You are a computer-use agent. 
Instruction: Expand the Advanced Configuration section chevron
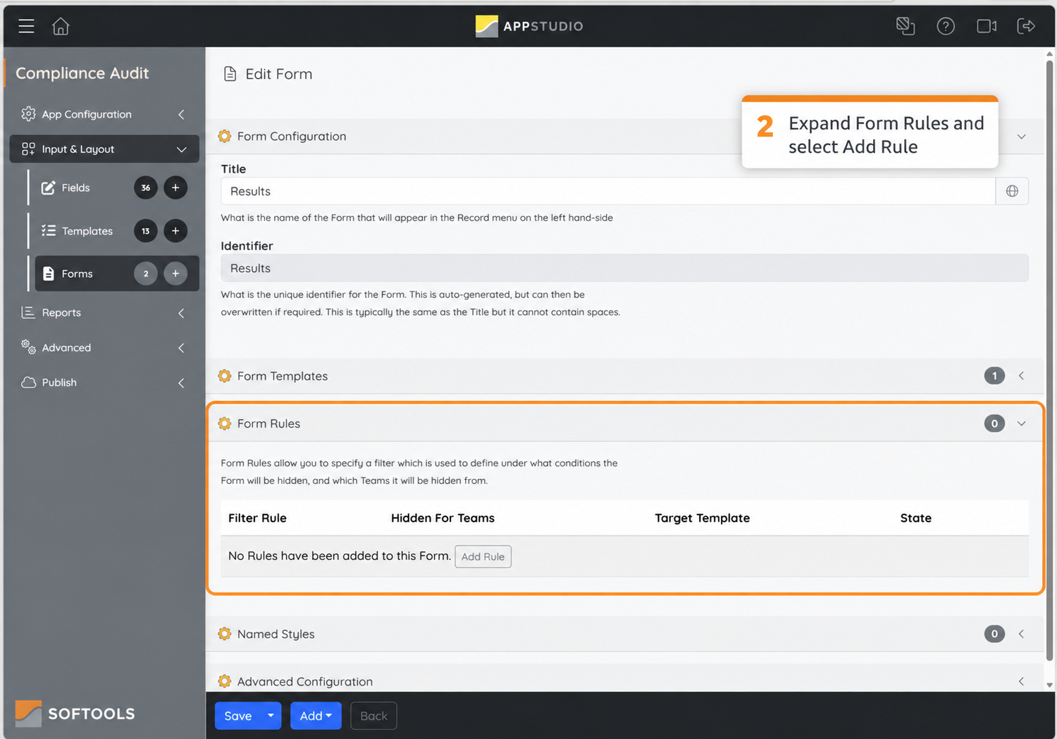pyautogui.click(x=1021, y=681)
